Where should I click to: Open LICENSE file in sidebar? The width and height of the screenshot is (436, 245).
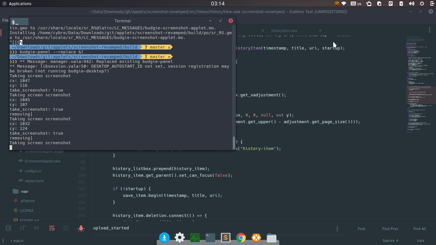tap(26, 211)
